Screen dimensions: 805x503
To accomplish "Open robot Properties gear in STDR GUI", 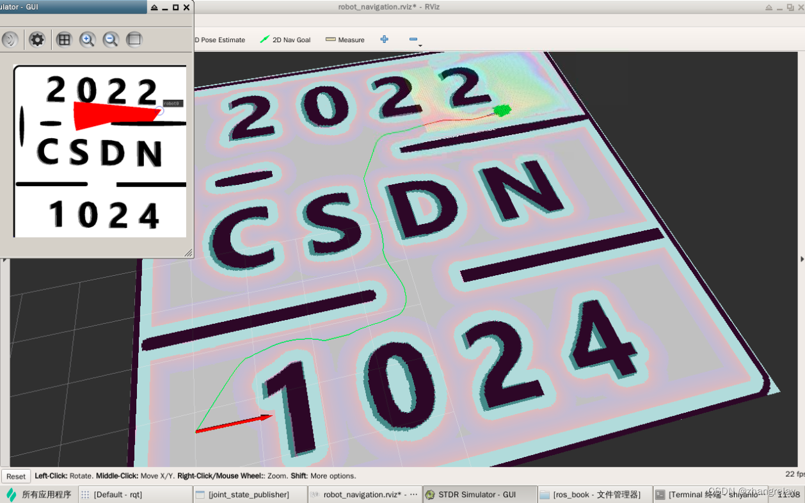I will click(x=37, y=40).
